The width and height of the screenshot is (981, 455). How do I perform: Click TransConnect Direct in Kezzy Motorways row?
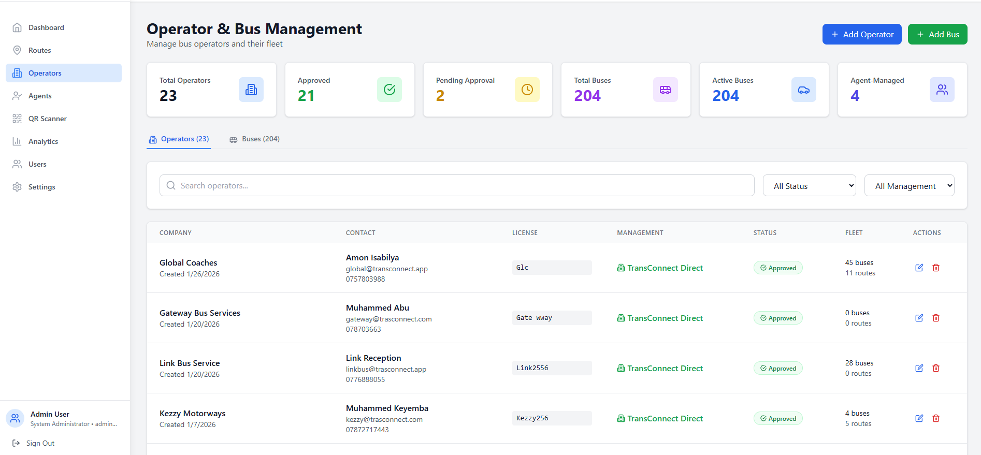pos(660,418)
